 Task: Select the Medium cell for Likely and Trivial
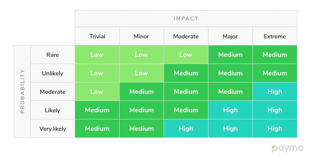click(97, 110)
